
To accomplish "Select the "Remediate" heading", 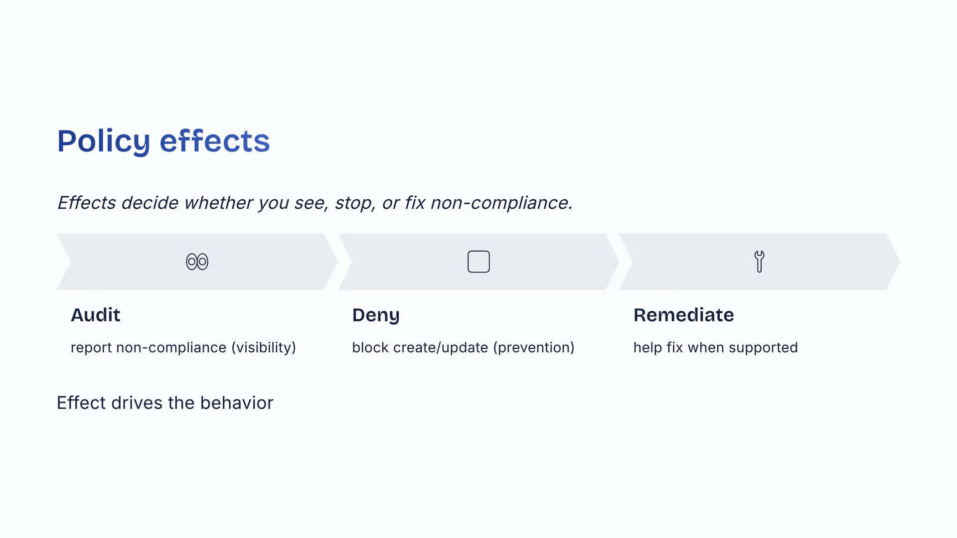I will click(x=683, y=315).
